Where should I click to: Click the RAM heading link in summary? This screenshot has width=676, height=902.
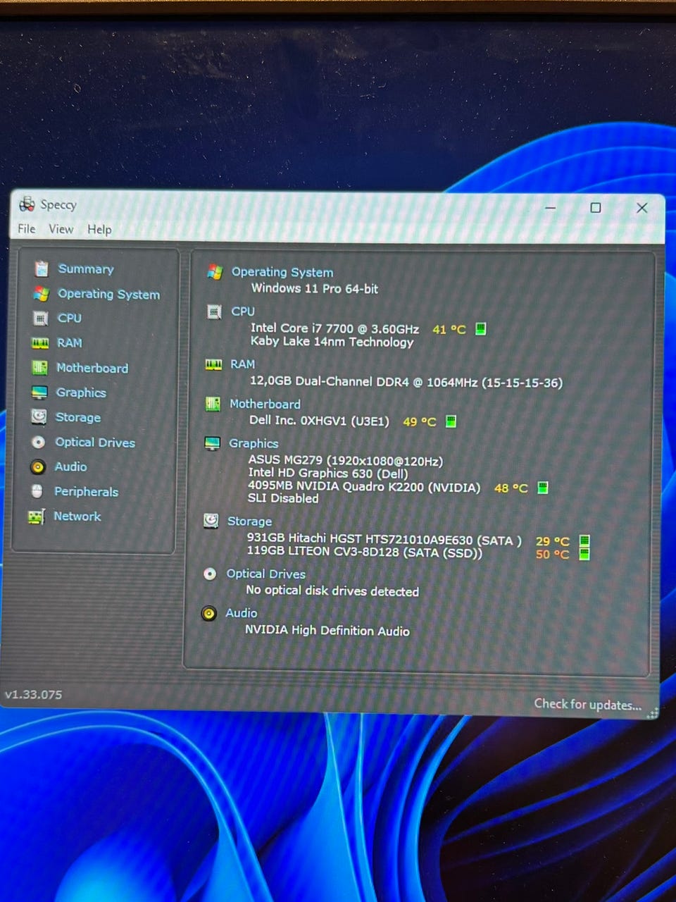click(243, 364)
